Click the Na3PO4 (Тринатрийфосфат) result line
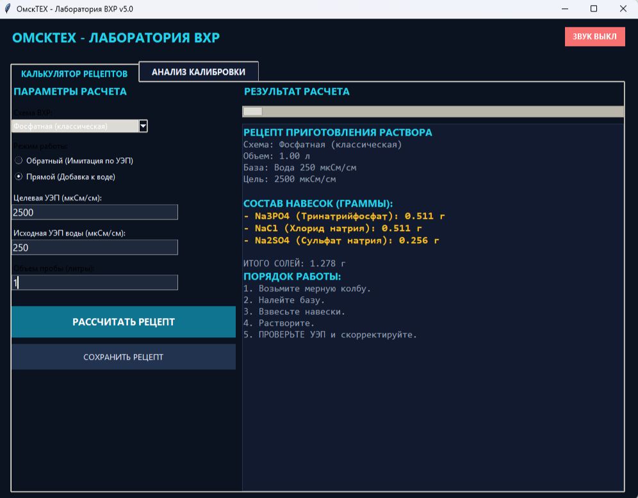 344,216
